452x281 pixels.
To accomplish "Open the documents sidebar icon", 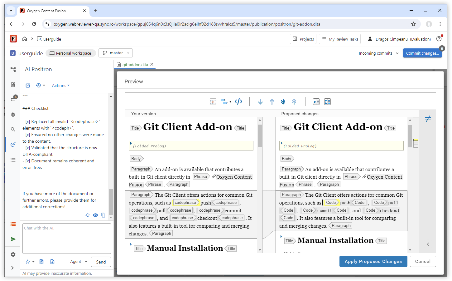I will pyautogui.click(x=13, y=84).
